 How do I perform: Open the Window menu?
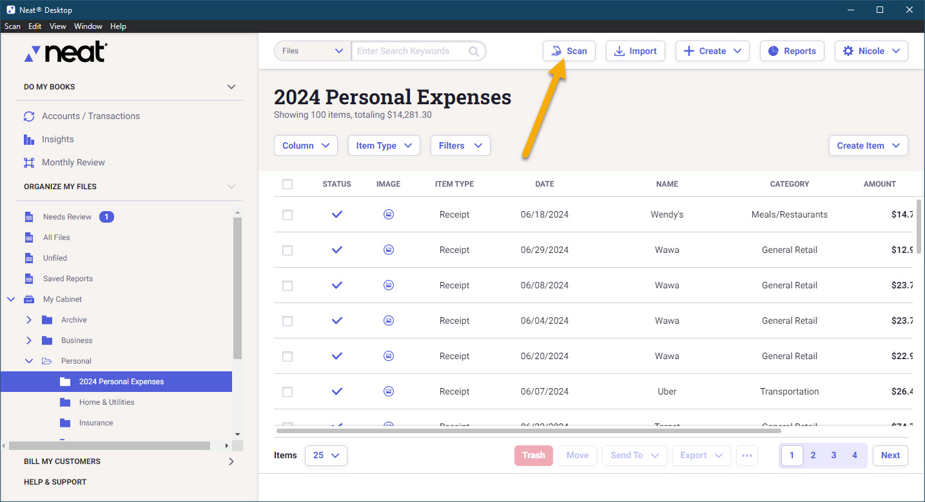88,26
